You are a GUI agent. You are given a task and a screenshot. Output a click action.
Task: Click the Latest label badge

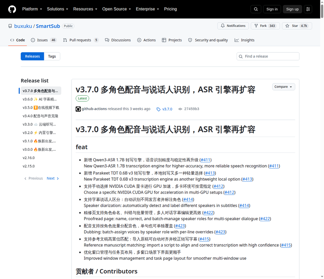82,98
